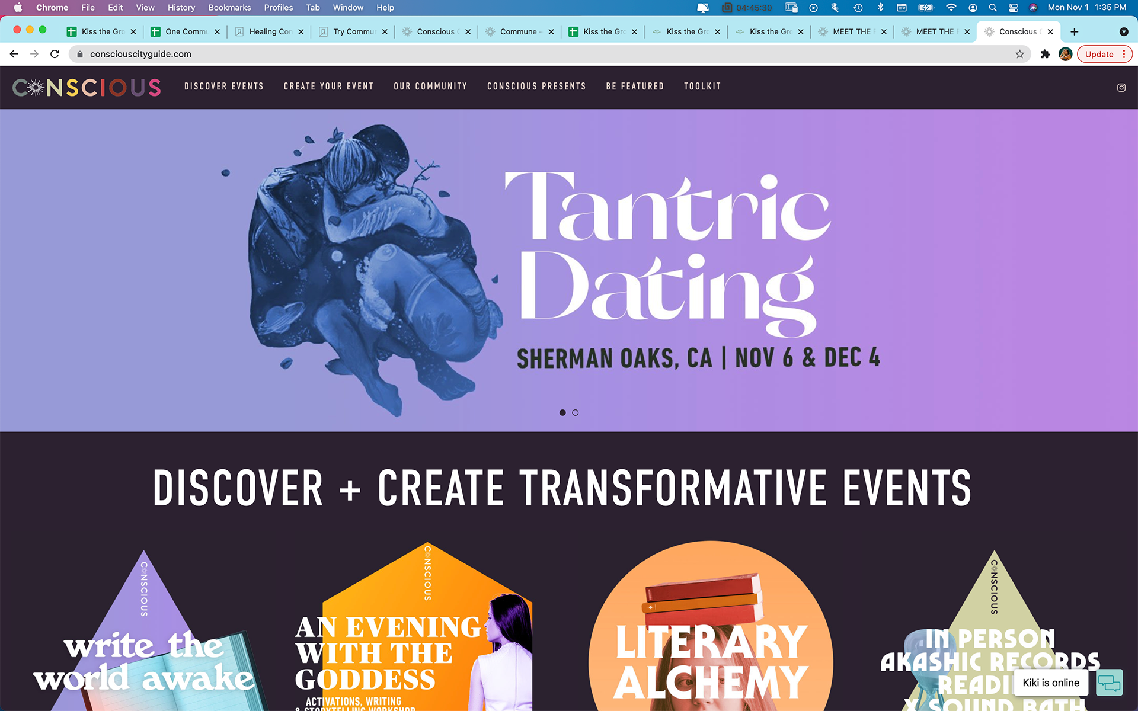Open Wi-Fi status in menu bar
Viewport: 1138px width, 711px height.
951,8
